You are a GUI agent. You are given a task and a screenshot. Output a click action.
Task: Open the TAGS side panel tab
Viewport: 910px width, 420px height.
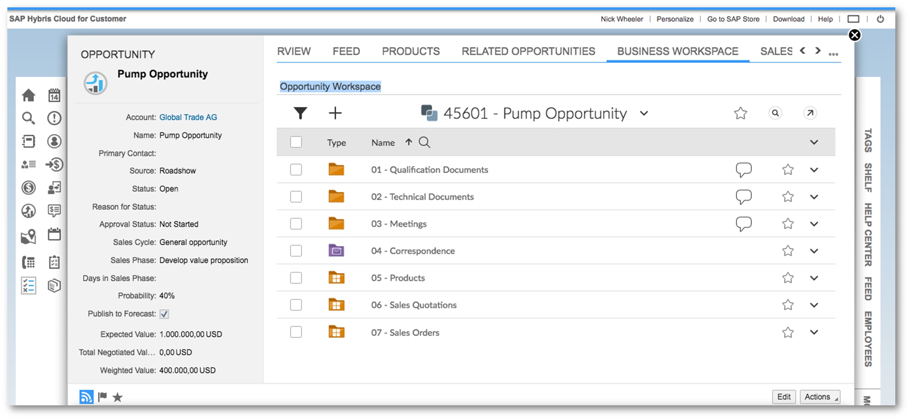point(868,140)
